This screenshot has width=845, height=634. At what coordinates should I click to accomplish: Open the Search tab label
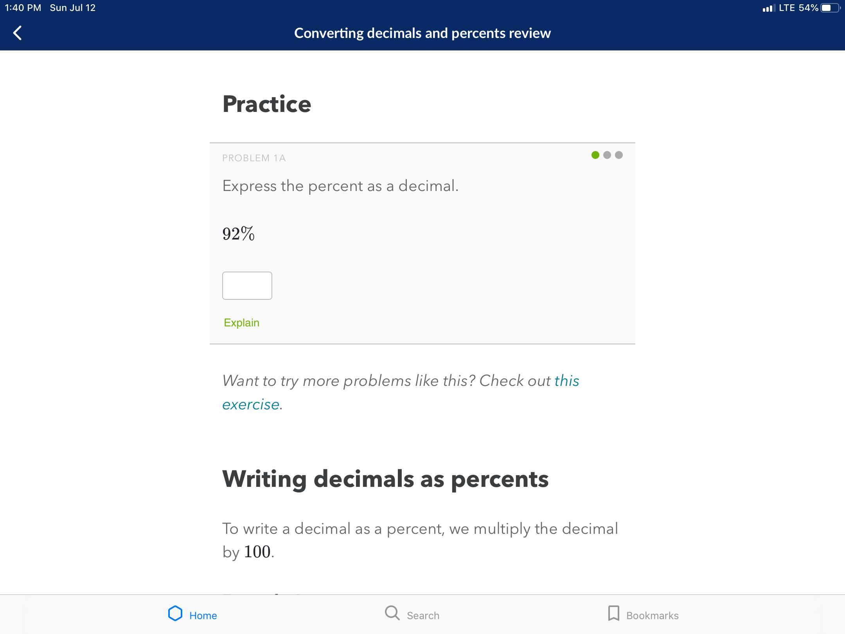point(423,616)
